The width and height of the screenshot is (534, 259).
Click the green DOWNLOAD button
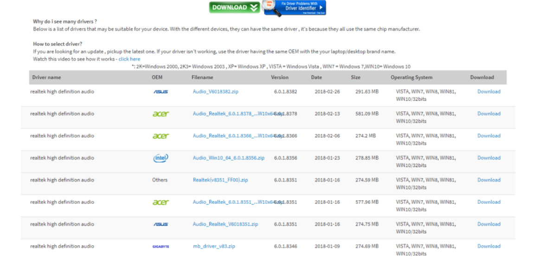(234, 7)
